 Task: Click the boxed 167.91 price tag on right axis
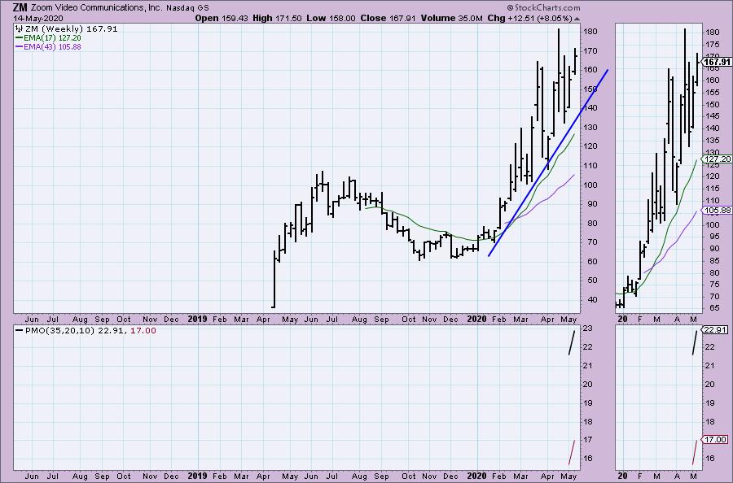(x=717, y=62)
